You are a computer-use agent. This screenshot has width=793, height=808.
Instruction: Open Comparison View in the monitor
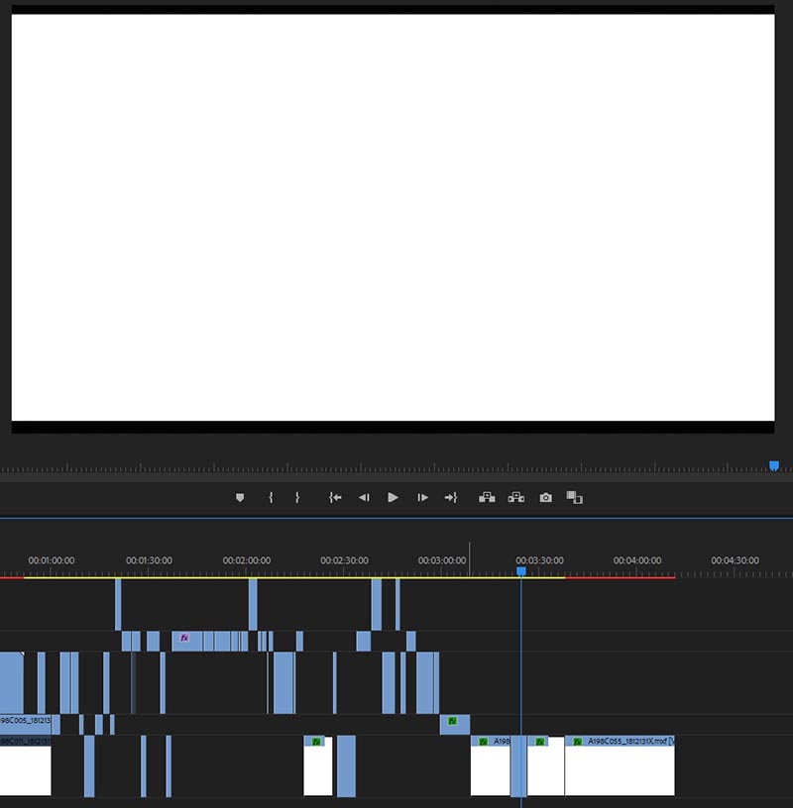574,497
